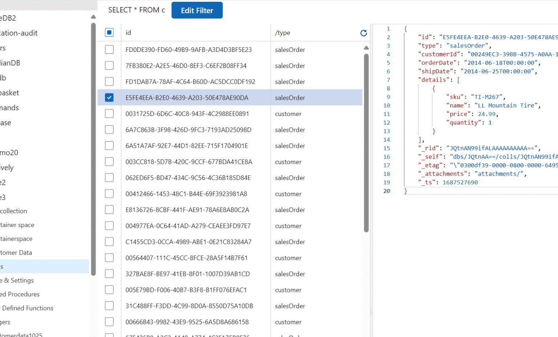Expand the Triggers node in sidebar

(x=5, y=322)
